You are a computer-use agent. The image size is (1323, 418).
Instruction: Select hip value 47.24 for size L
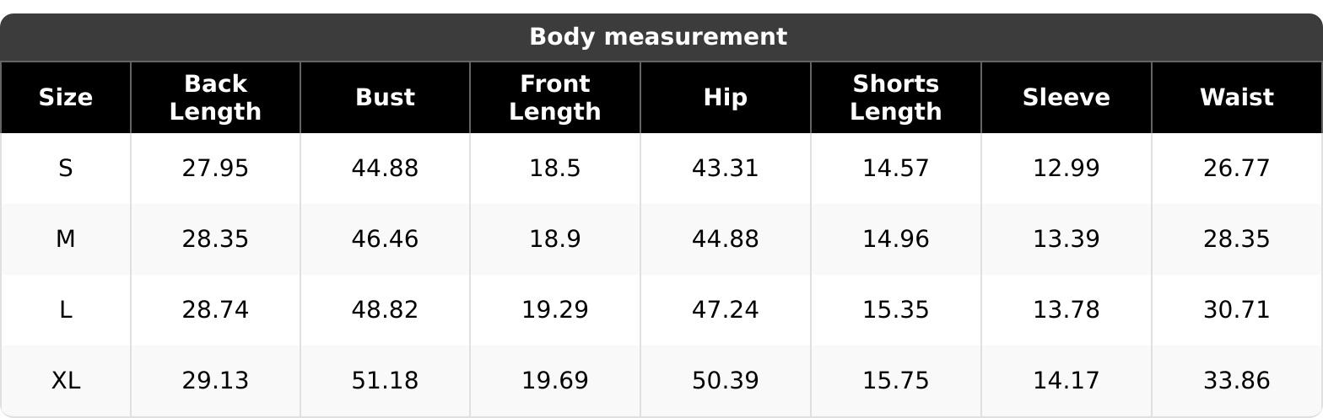tap(726, 310)
